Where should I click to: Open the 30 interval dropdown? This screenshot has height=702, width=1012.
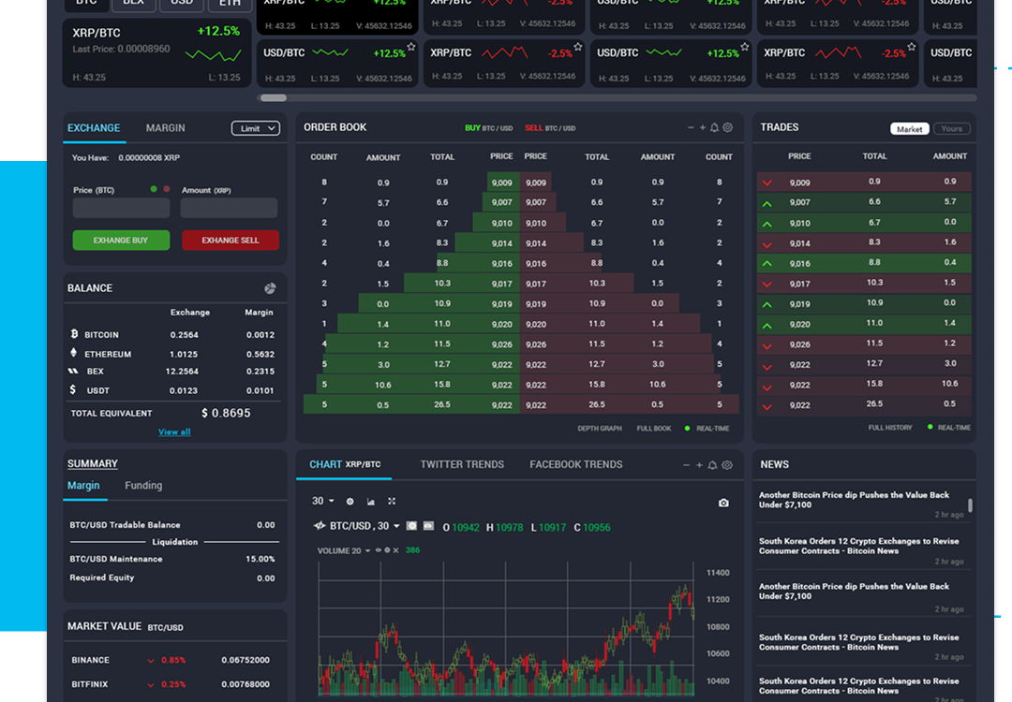322,501
